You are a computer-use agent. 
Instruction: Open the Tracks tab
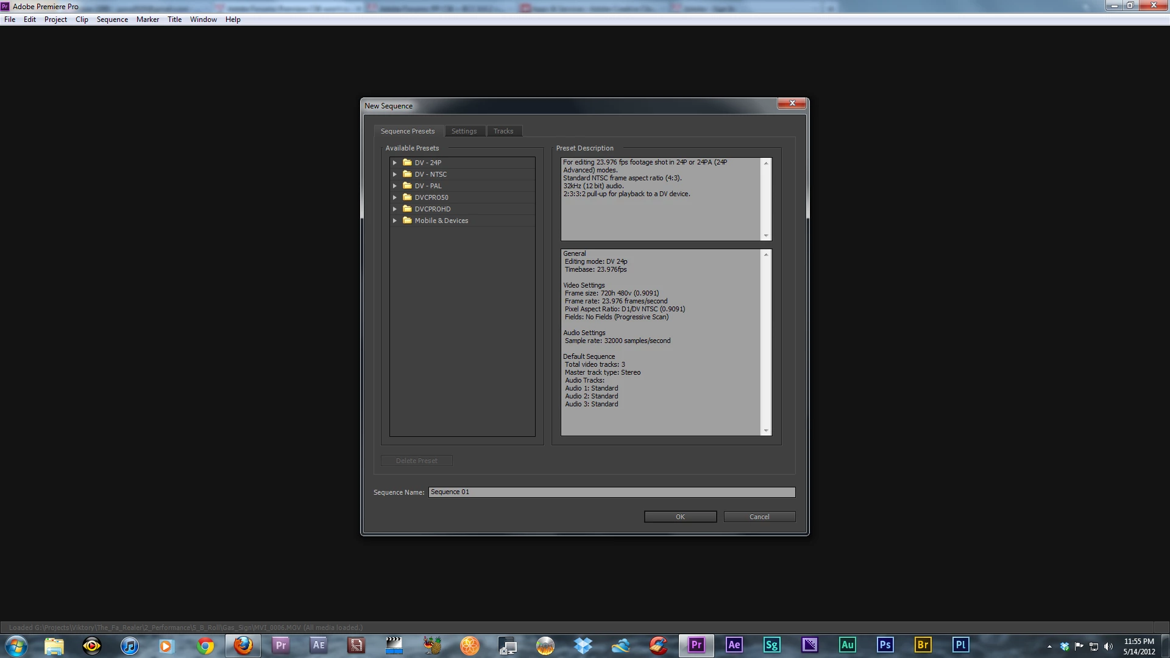pyautogui.click(x=503, y=131)
